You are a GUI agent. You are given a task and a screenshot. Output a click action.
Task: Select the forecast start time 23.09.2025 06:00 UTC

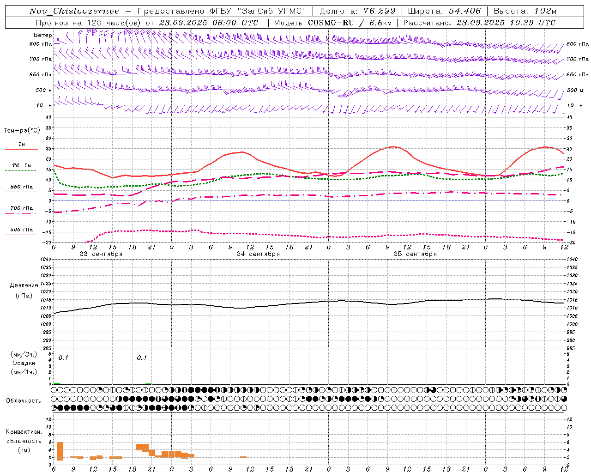click(x=209, y=23)
